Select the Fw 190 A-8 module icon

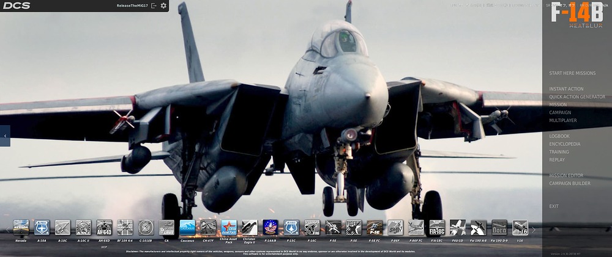479,228
